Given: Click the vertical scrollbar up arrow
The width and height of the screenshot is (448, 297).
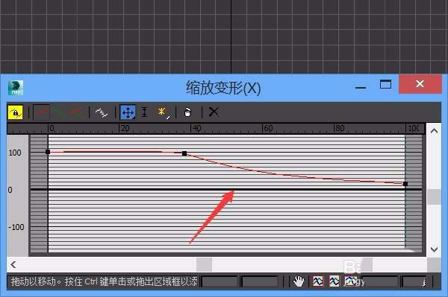Looking at the screenshot, I should click(x=434, y=131).
